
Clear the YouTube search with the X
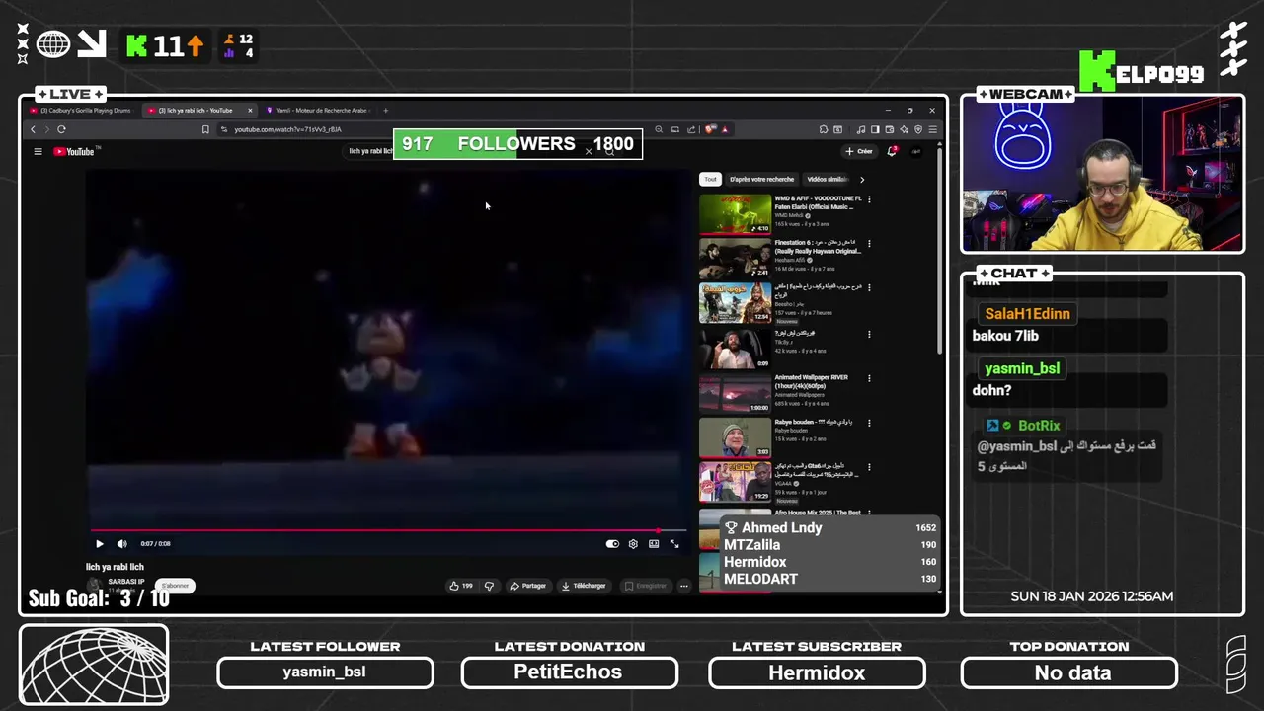[x=589, y=151]
